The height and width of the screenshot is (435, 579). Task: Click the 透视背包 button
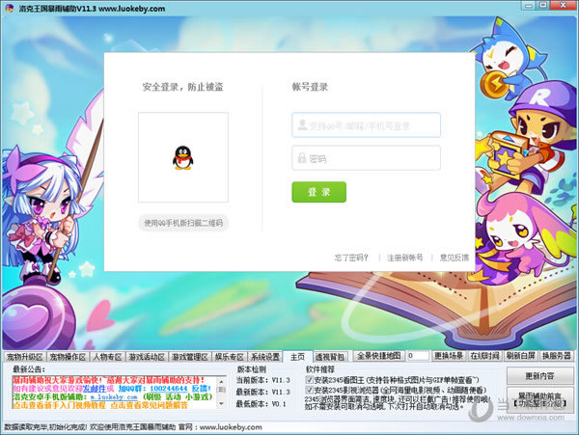[x=329, y=357]
